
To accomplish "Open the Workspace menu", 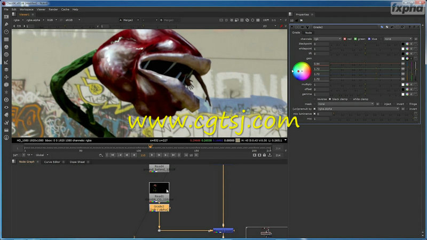I will click(x=26, y=9).
